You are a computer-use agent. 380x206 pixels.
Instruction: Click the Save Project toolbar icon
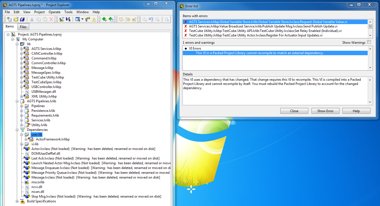[68, 19]
